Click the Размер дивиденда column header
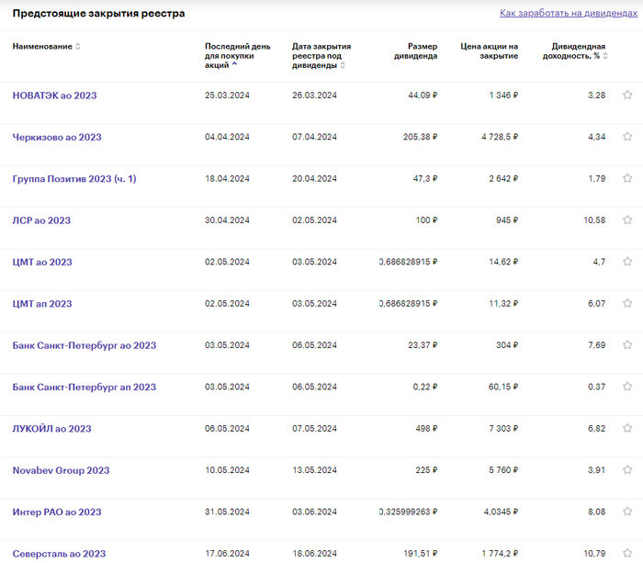The image size is (643, 563). point(415,51)
